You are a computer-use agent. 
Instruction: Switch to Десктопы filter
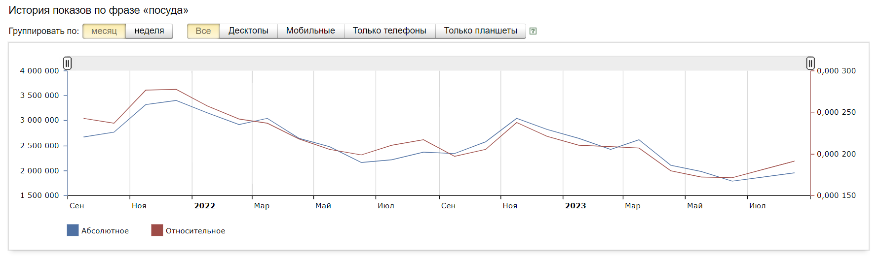point(248,31)
